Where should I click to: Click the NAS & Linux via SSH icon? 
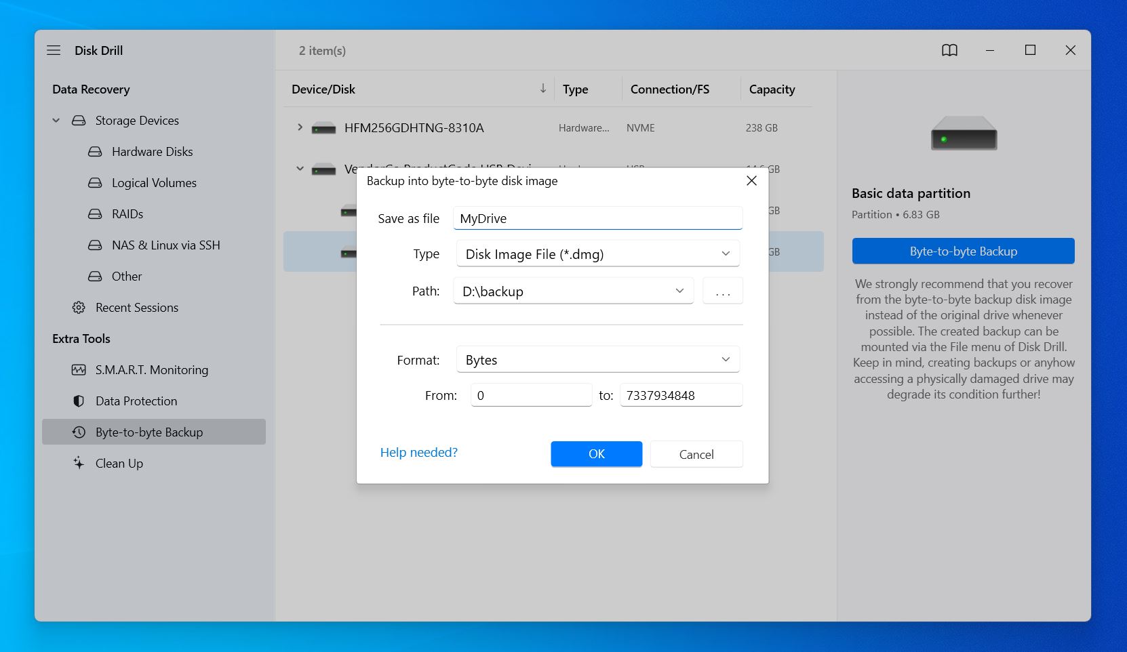click(x=95, y=245)
